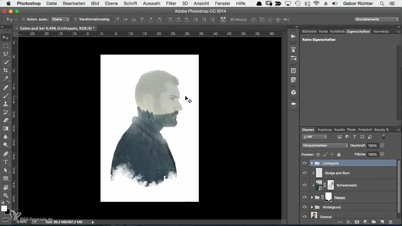Open the Ebene menu

(111, 3)
